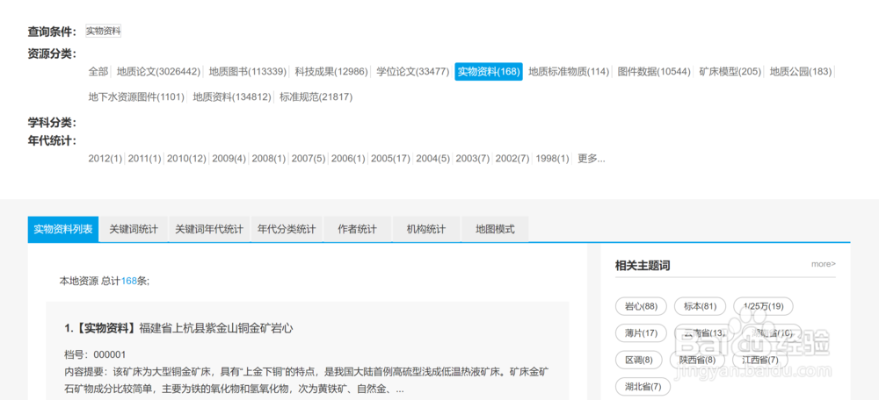Open the 年代分类统计 tab
This screenshot has width=879, height=400.
287,229
